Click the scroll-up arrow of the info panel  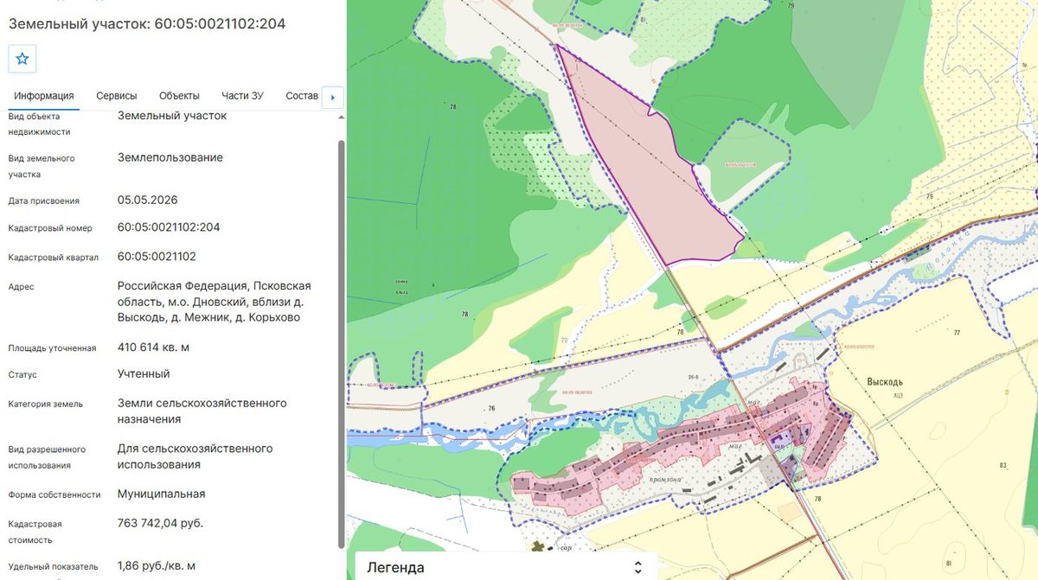tap(341, 117)
